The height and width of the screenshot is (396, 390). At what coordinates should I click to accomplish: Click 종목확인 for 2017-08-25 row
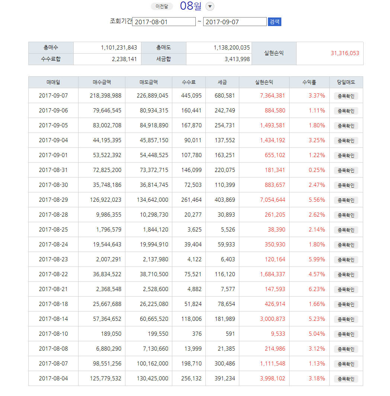[x=346, y=230]
